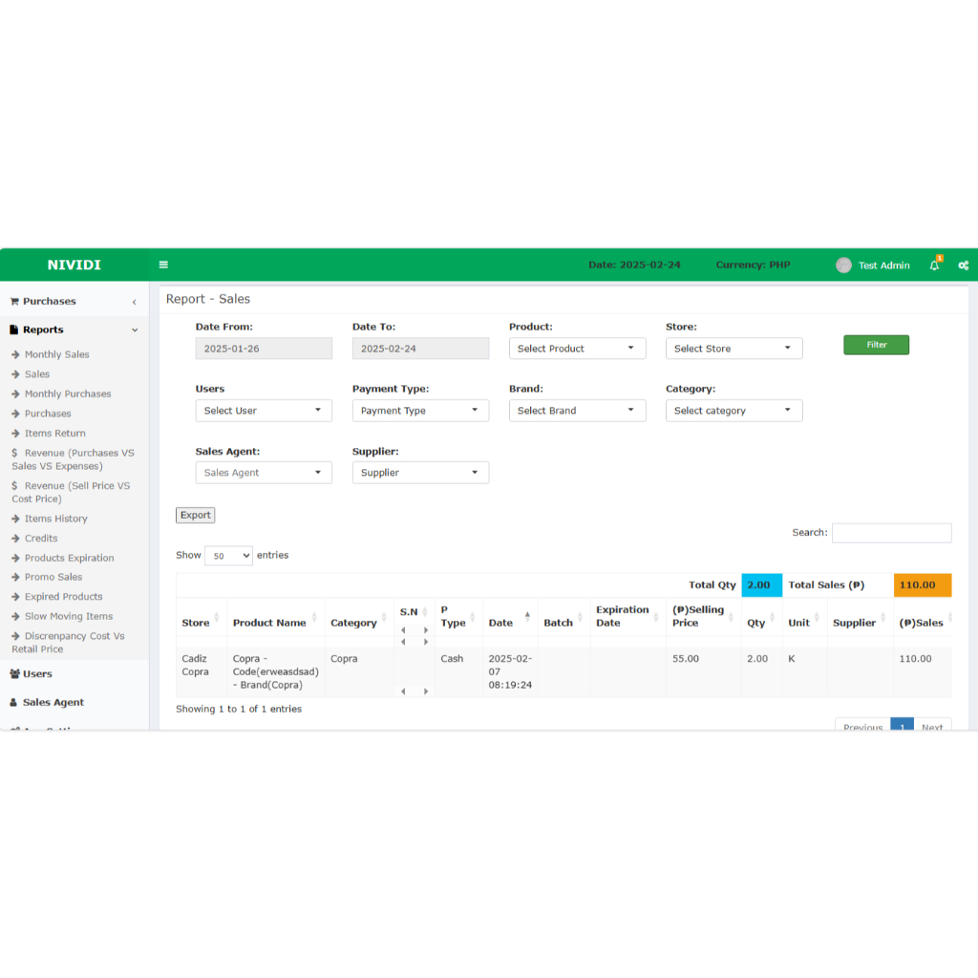Click the Sales Agent person icon
The image size is (978, 978).
[x=13, y=703]
